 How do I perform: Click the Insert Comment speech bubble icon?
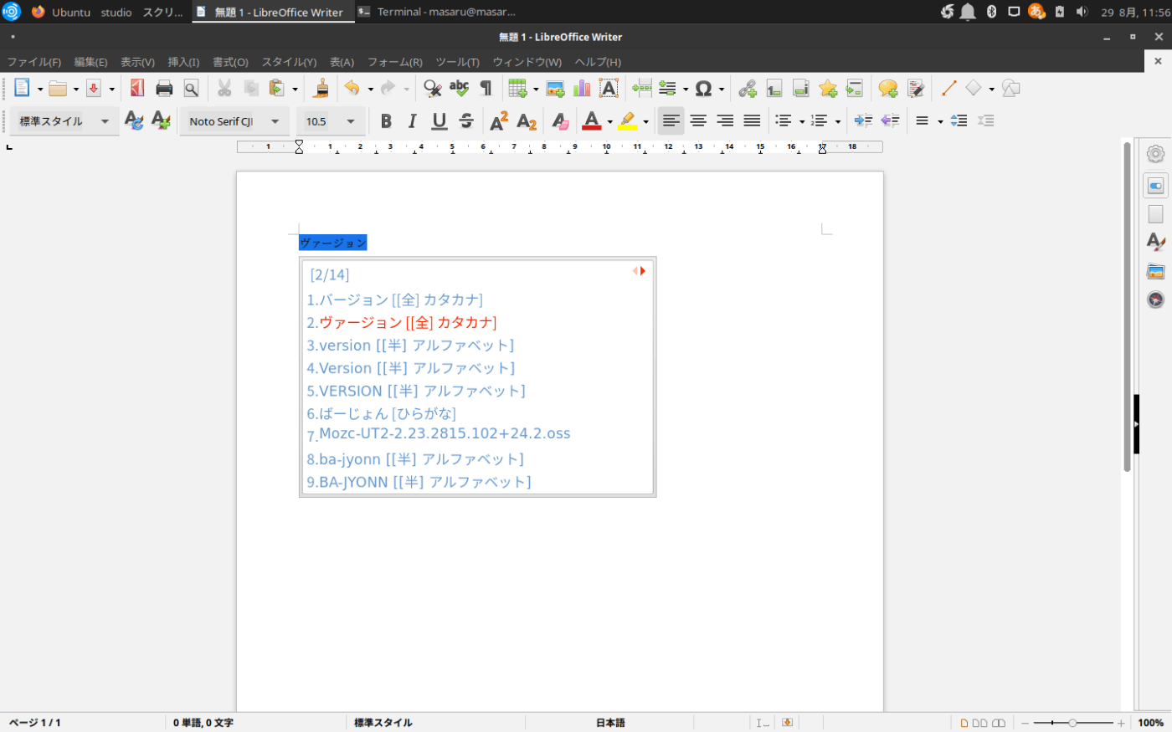click(x=888, y=88)
